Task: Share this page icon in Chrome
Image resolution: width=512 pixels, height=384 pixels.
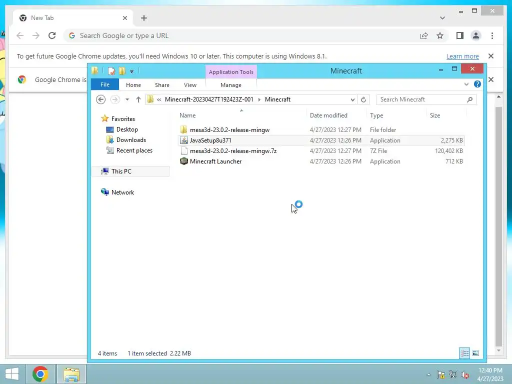Action: tap(424, 35)
